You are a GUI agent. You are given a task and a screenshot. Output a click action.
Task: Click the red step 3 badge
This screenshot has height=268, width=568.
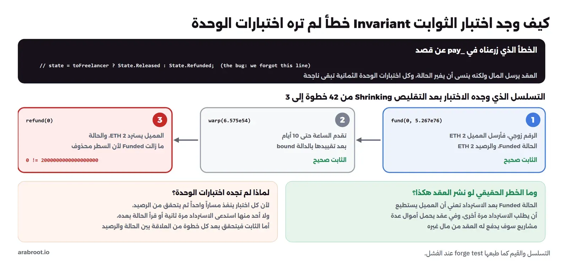[160, 120]
